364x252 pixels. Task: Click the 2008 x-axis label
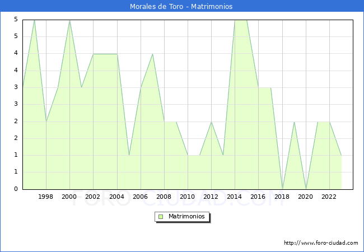[x=164, y=197]
